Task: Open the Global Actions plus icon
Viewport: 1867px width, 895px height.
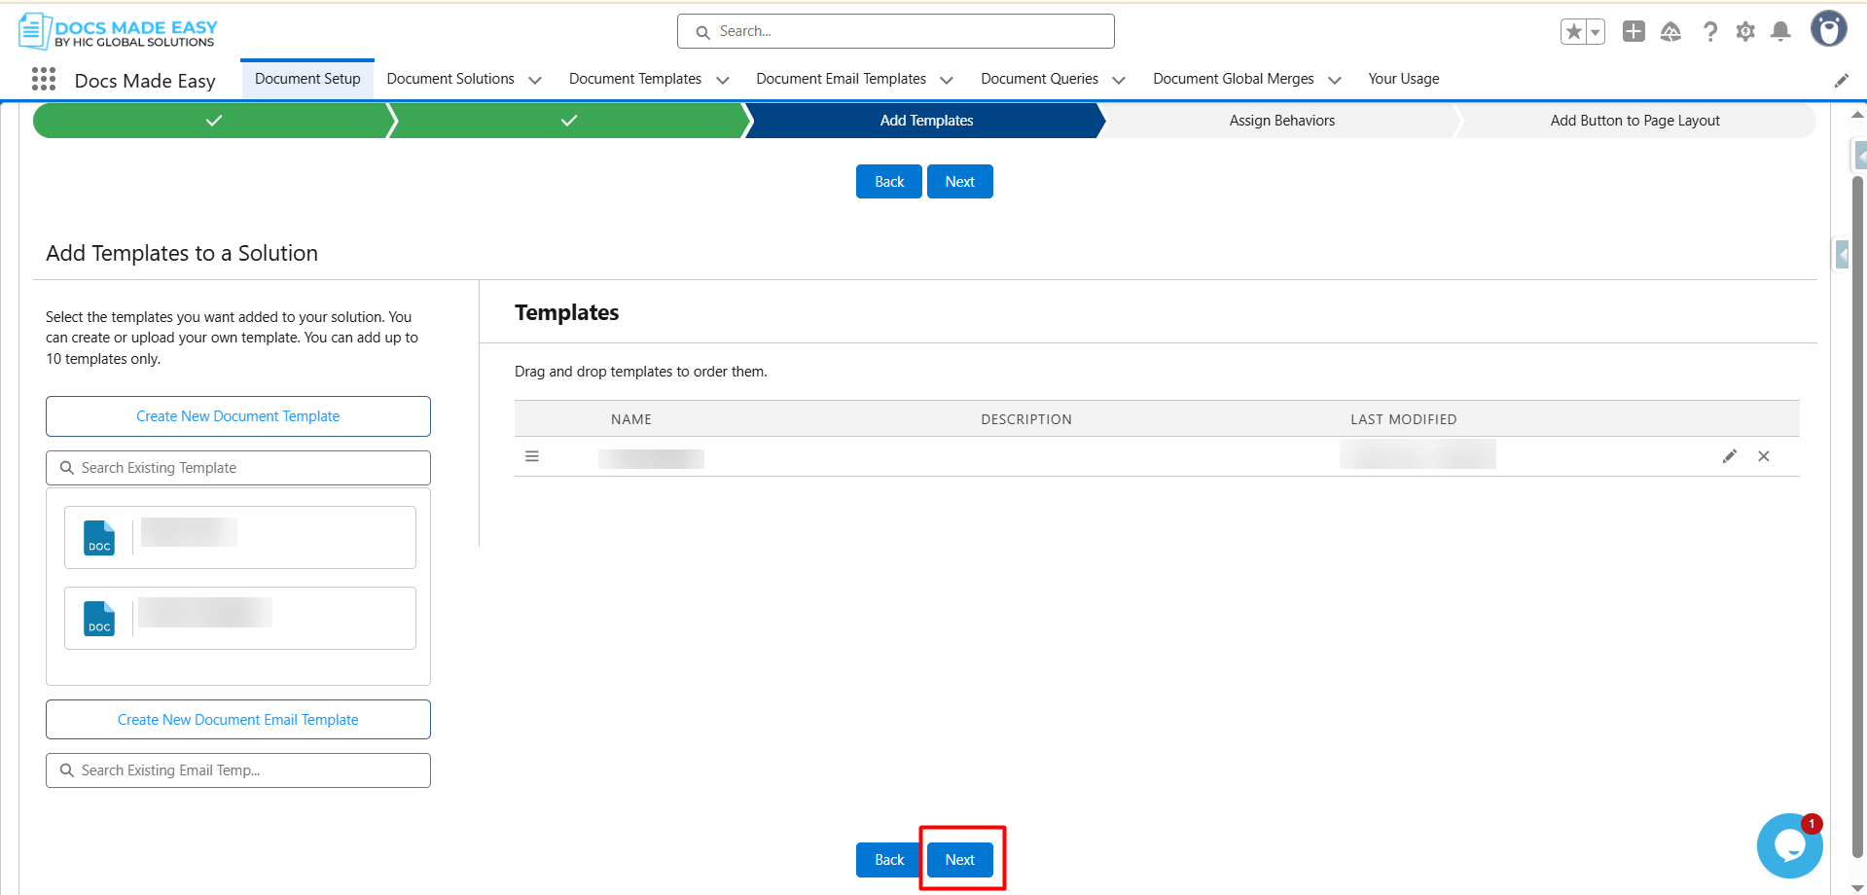Action: click(1634, 32)
